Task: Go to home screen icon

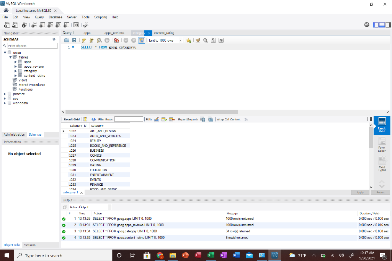Action: pos(6,10)
